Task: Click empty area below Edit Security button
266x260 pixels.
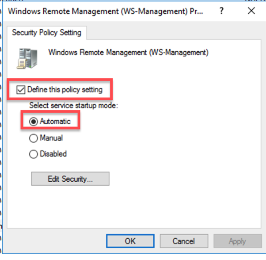Action: pos(133,208)
